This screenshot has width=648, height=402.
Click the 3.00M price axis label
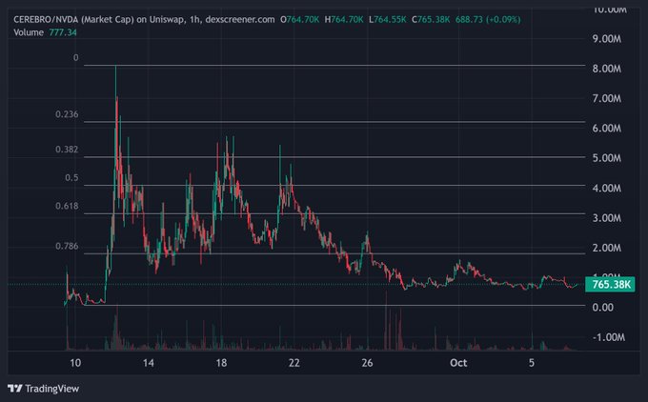tap(607, 218)
